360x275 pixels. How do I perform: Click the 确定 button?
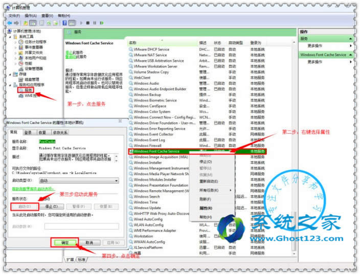(x=65, y=242)
